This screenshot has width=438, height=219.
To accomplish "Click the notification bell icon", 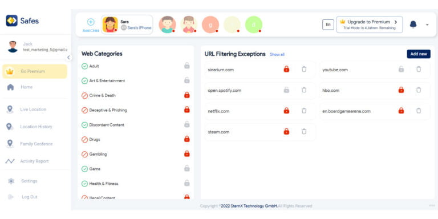I will [413, 25].
